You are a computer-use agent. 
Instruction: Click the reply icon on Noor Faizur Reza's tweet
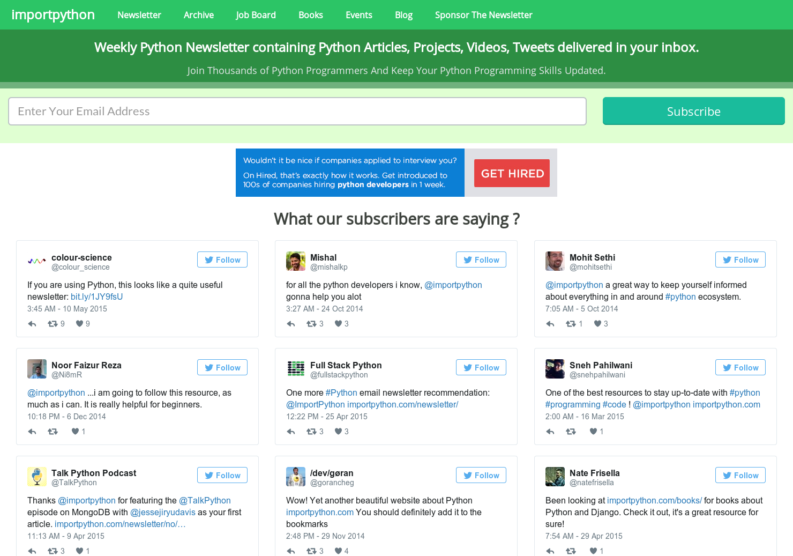32,431
